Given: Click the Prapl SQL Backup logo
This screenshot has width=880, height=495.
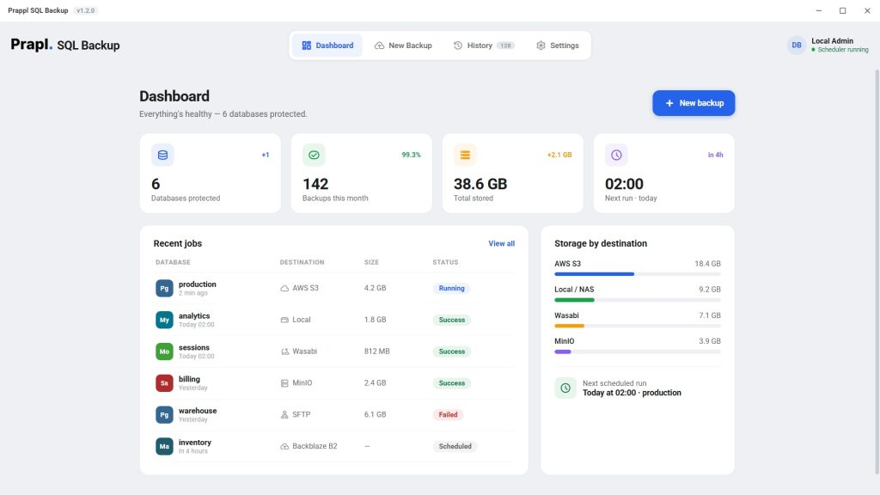Looking at the screenshot, I should pyautogui.click(x=65, y=45).
